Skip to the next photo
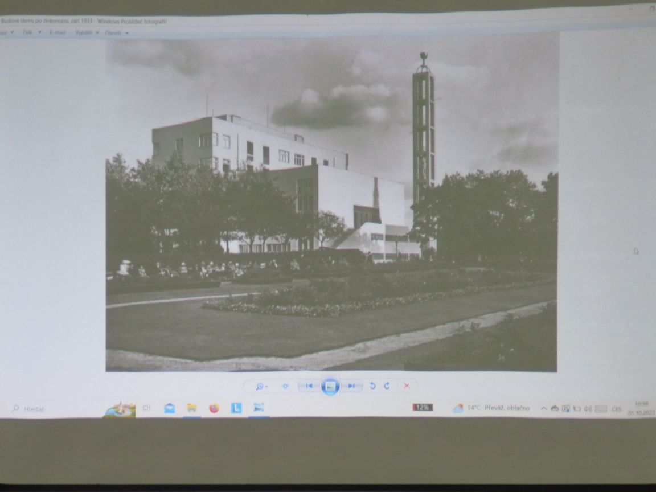This screenshot has width=656, height=492. (352, 386)
